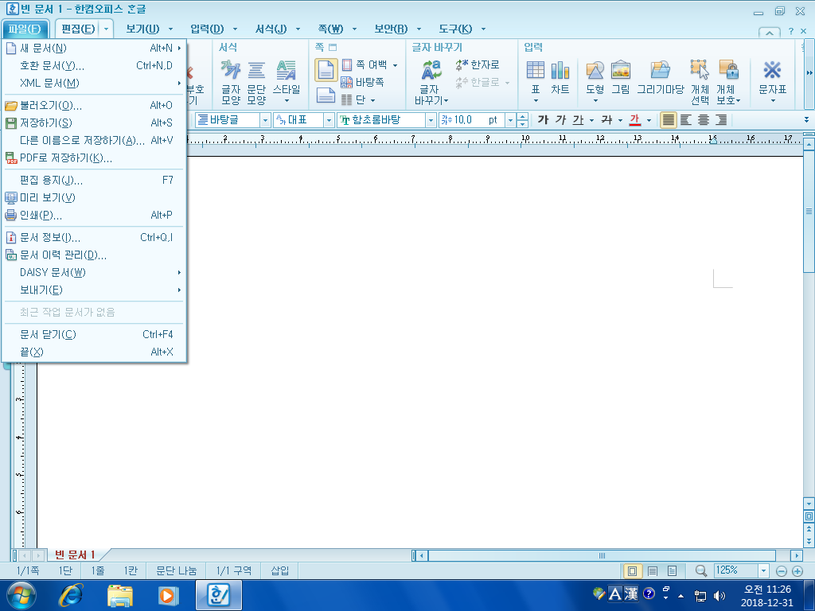Apply strikethrough formatting
The image size is (815, 611).
(606, 120)
